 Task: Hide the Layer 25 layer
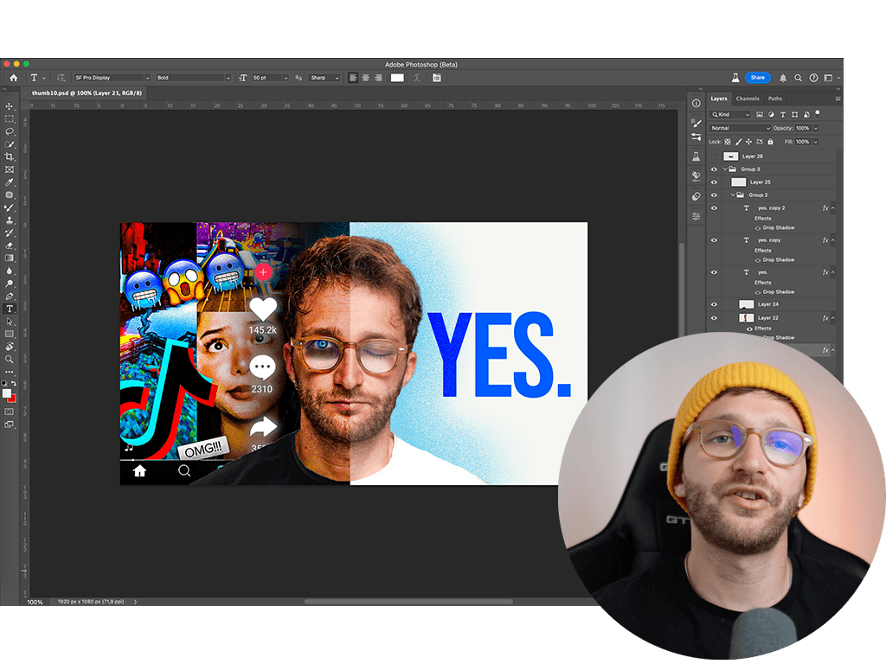(714, 182)
